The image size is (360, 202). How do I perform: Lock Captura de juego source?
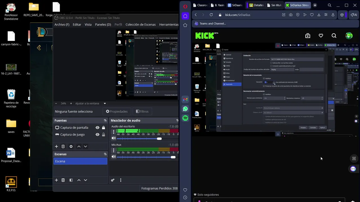click(x=103, y=135)
